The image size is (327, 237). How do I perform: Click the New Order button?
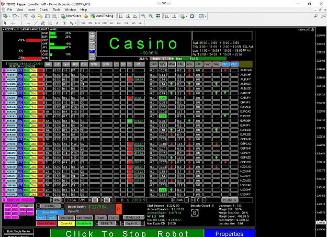coord(71,16)
